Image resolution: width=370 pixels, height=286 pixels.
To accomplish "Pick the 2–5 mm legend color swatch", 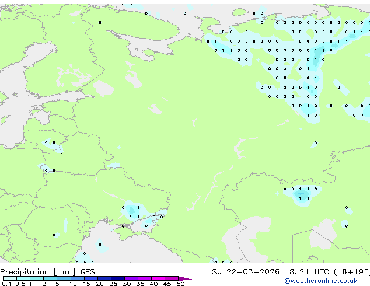I will [x=50, y=278].
